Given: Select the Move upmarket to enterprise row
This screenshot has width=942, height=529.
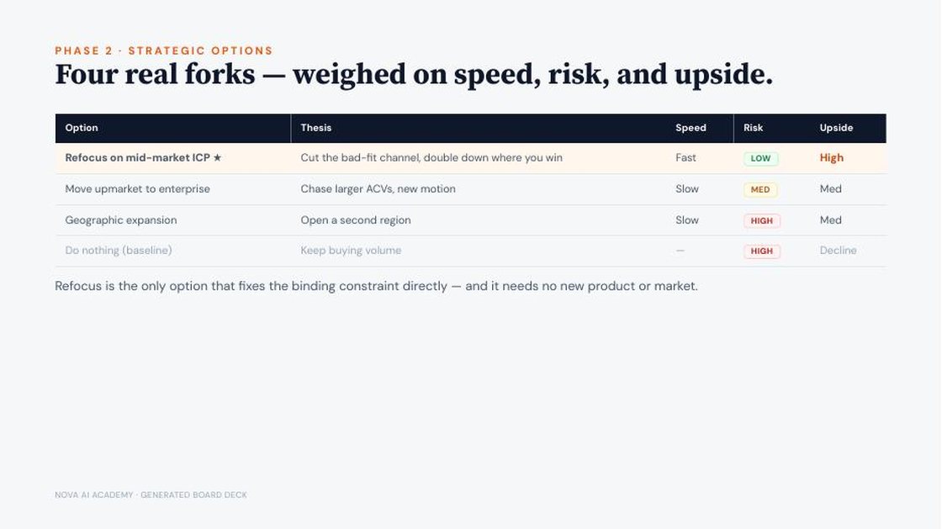Looking at the screenshot, I should (x=470, y=189).
